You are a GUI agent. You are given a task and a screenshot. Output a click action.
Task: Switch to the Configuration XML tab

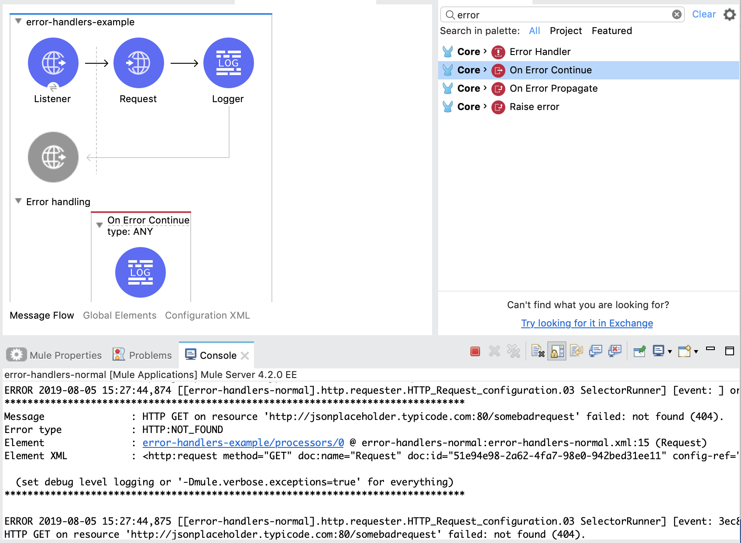(x=207, y=316)
